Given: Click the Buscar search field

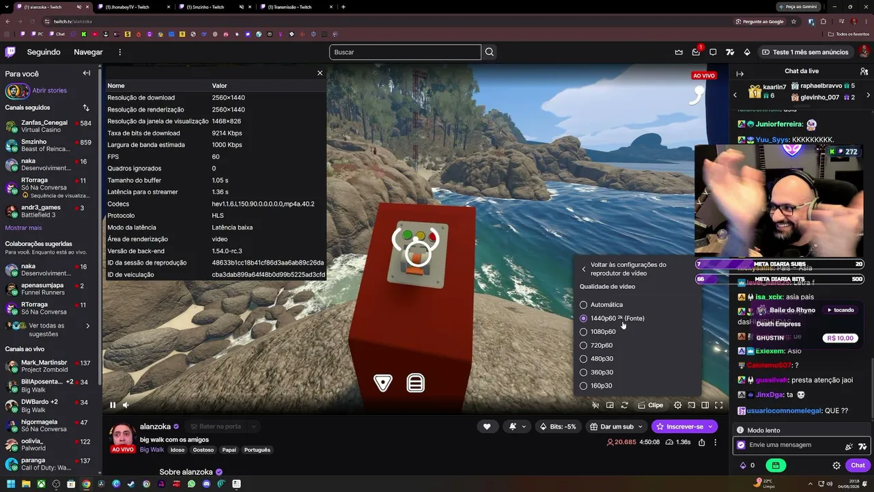Looking at the screenshot, I should click(x=406, y=52).
